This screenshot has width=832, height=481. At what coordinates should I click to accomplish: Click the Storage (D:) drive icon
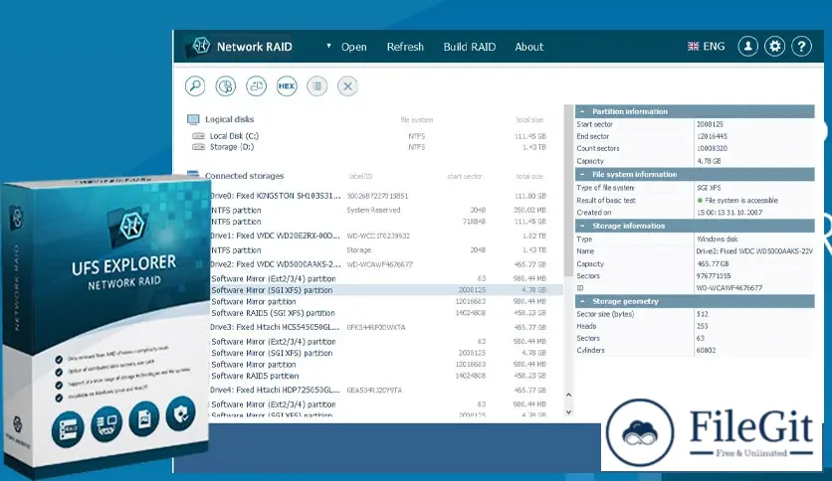click(198, 147)
